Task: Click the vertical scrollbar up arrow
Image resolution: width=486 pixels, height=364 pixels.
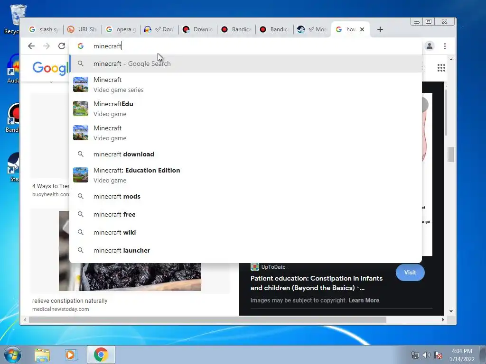Action: click(x=451, y=59)
